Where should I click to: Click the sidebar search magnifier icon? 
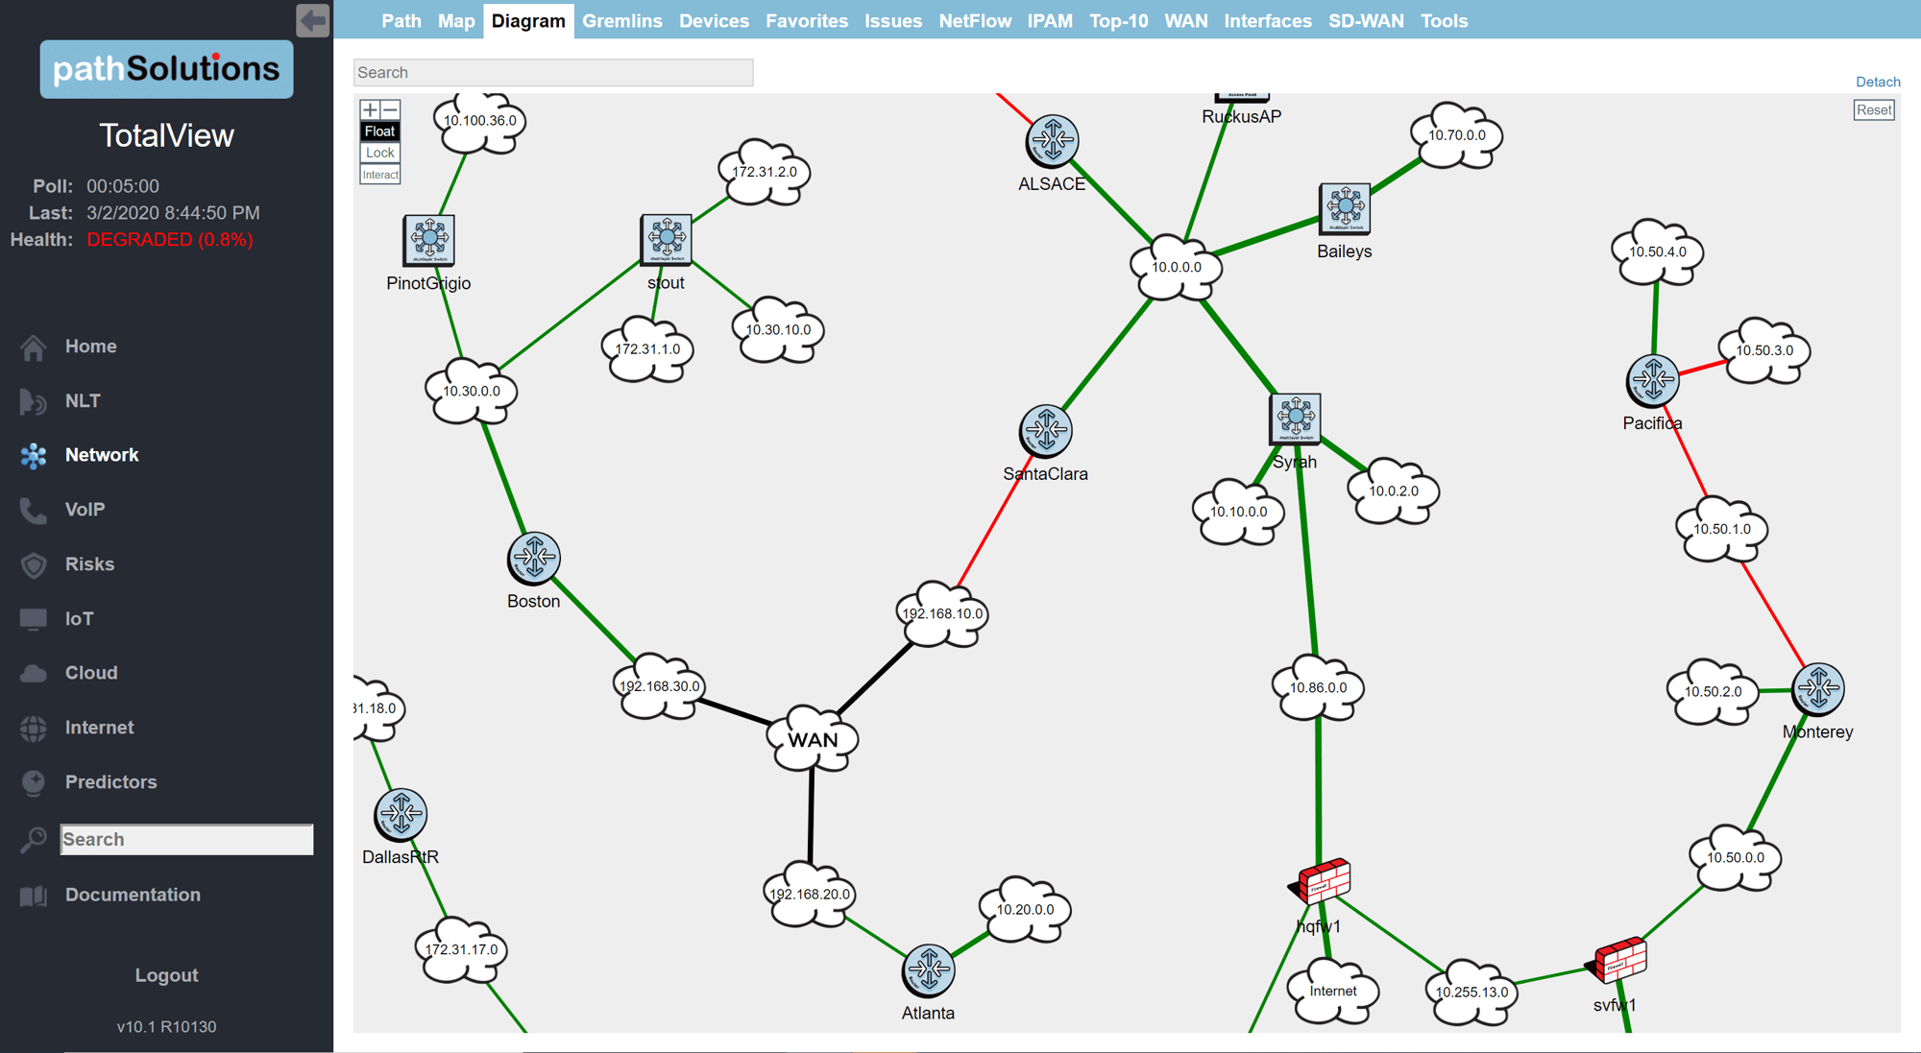[x=34, y=840]
